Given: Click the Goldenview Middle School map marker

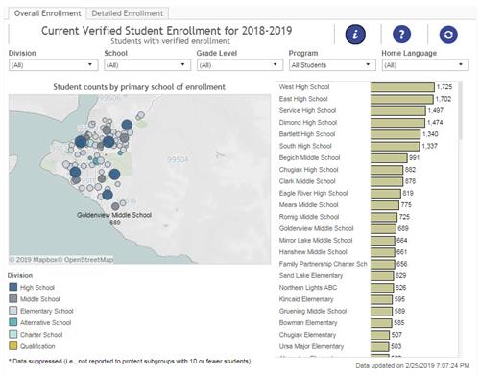Looking at the screenshot, I should (115, 206).
